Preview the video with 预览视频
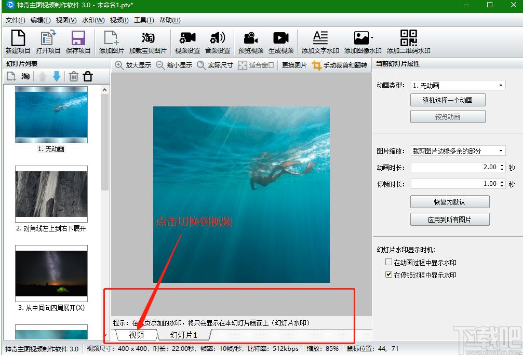This screenshot has width=523, height=355. pyautogui.click(x=250, y=42)
